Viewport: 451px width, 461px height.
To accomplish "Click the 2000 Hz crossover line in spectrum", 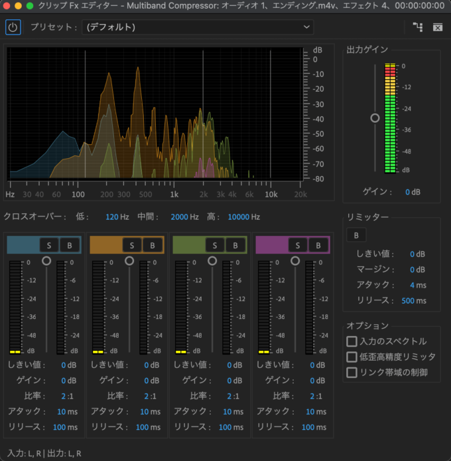I will pyautogui.click(x=203, y=114).
